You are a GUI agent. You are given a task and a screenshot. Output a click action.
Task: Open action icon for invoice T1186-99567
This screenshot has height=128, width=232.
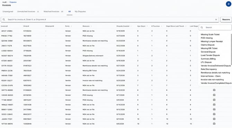pyautogui.click(x=214, y=100)
